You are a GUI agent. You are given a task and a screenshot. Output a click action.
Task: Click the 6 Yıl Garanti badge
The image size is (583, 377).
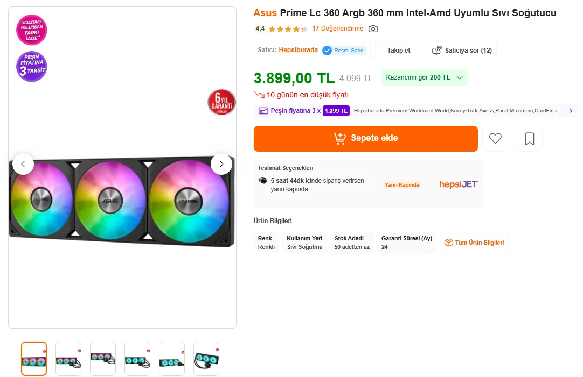pos(221,102)
